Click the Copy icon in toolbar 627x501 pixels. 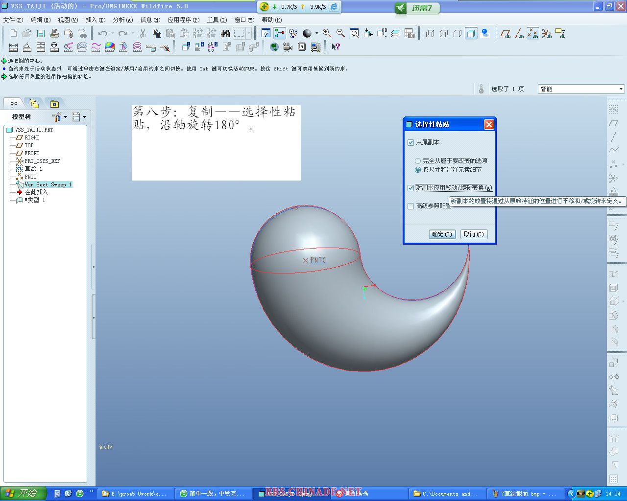point(157,33)
